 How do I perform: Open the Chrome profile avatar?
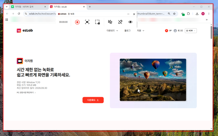(203, 14)
